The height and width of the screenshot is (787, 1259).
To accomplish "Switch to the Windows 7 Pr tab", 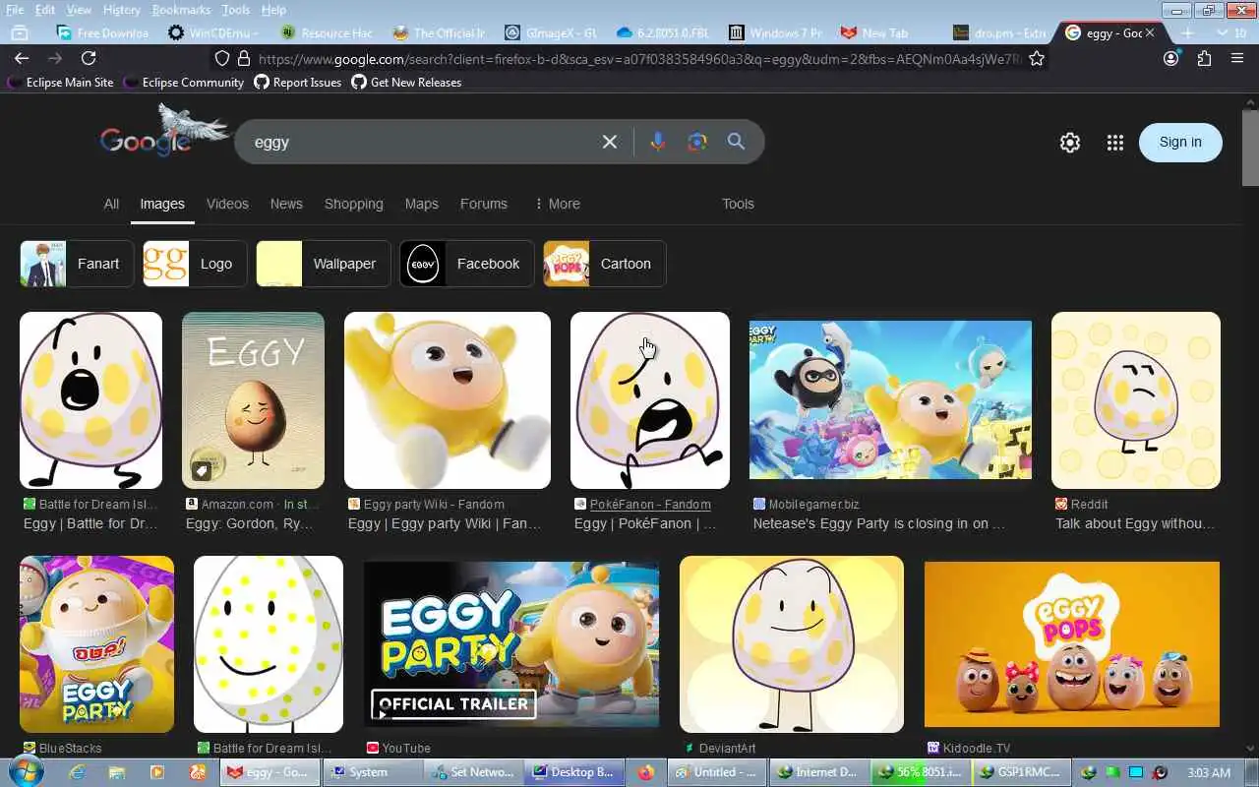I will [x=775, y=32].
